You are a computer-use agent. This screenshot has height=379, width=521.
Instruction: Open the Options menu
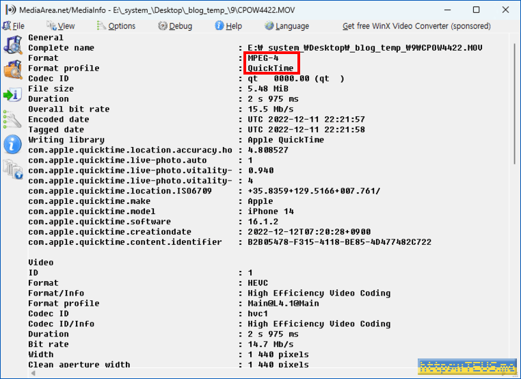click(x=116, y=26)
